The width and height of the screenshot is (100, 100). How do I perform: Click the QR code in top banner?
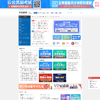click(37, 4)
